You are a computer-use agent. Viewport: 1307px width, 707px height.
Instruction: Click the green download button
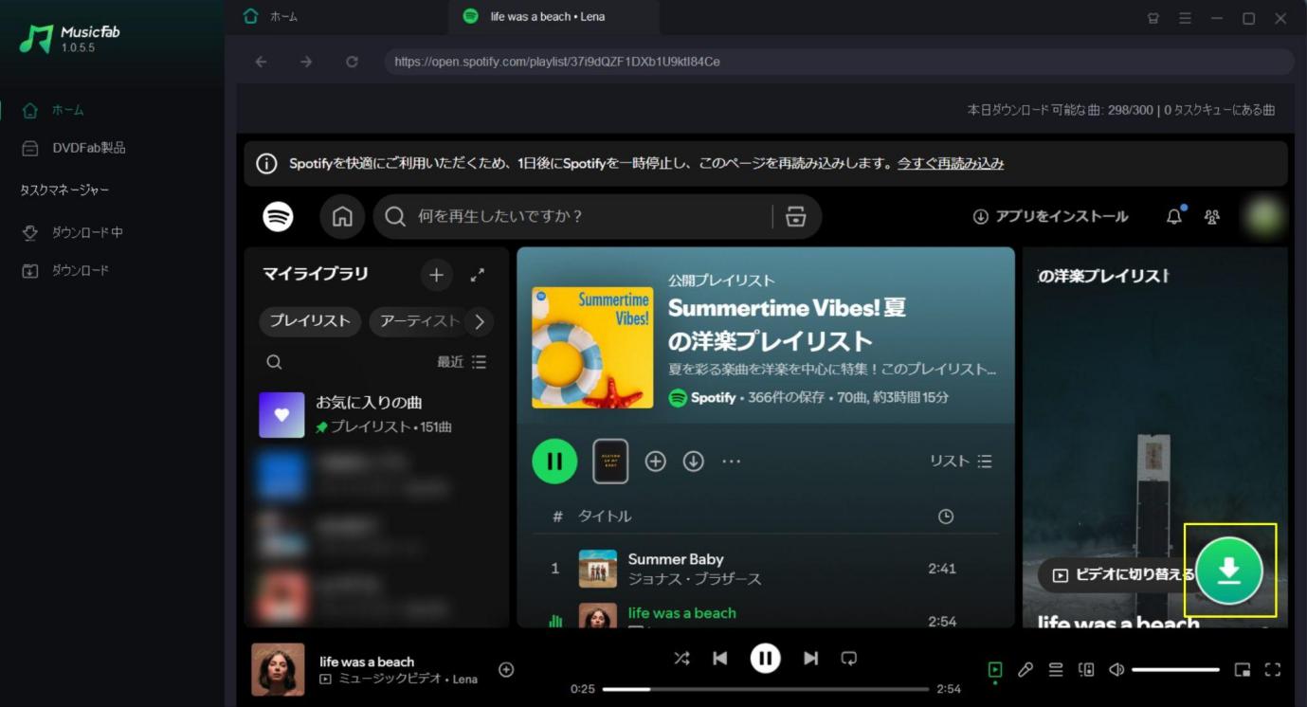(x=1228, y=570)
